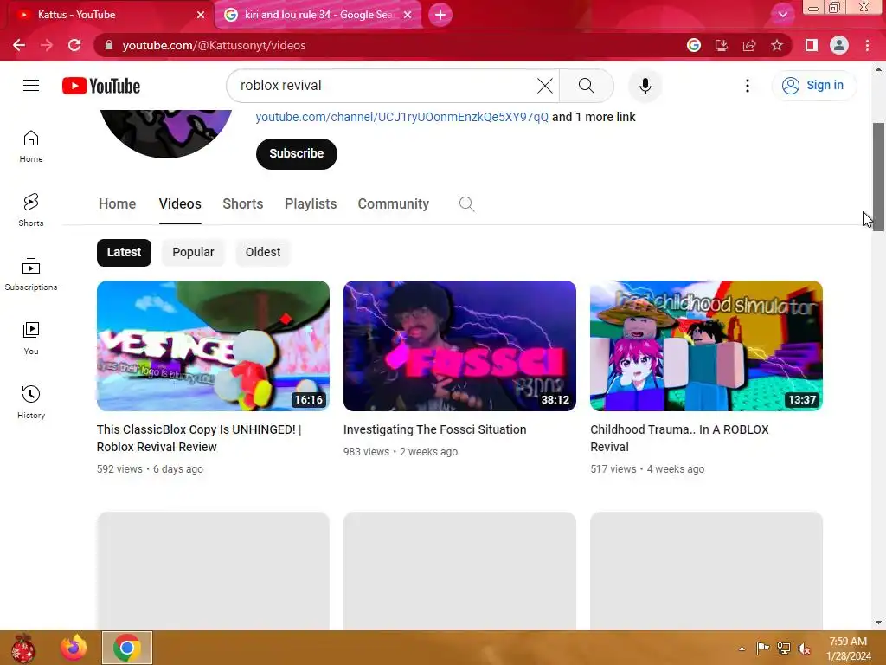Clear the search box with X

tap(545, 86)
